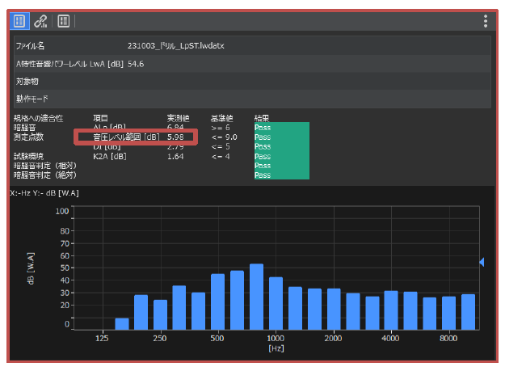Click the tallest bar at 800 Hz
Image resolution: width=505 pixels, height=371 pixels.
tap(256, 296)
